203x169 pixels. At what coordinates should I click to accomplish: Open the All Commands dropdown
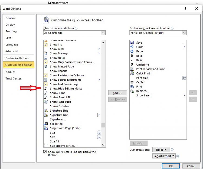103,33
